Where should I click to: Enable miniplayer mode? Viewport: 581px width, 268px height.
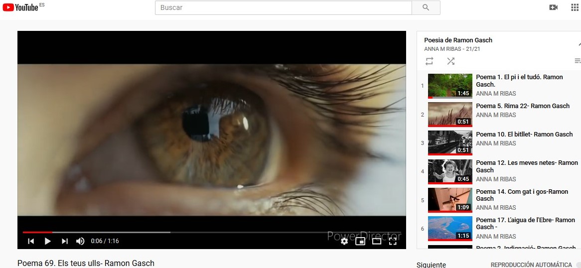tap(360, 241)
